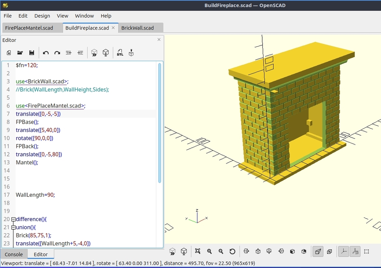Close the Editor panel
The image size is (381, 268).
159,40
